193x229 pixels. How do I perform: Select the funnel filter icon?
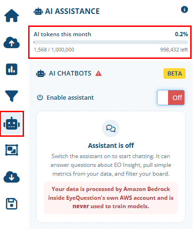point(12,96)
